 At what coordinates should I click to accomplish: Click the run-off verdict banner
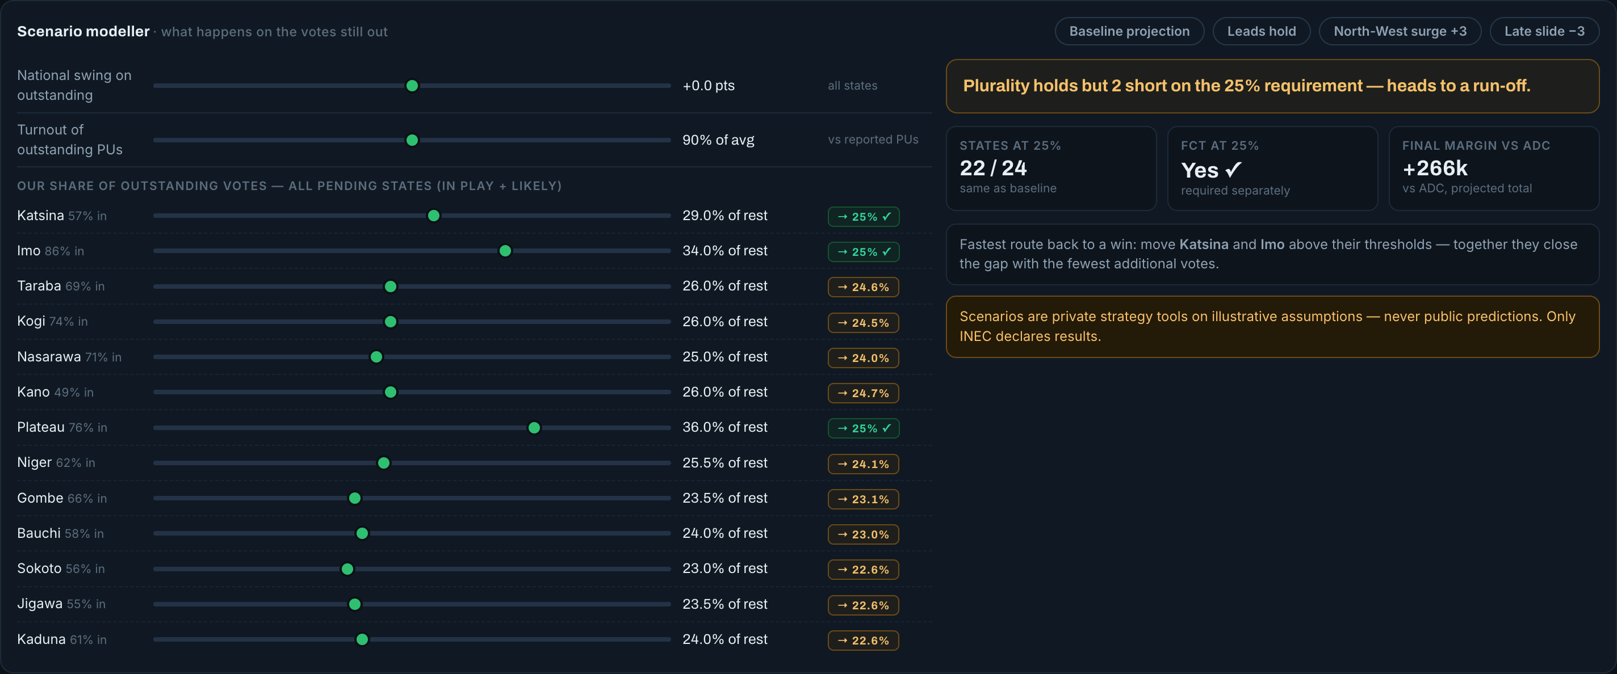(1272, 87)
